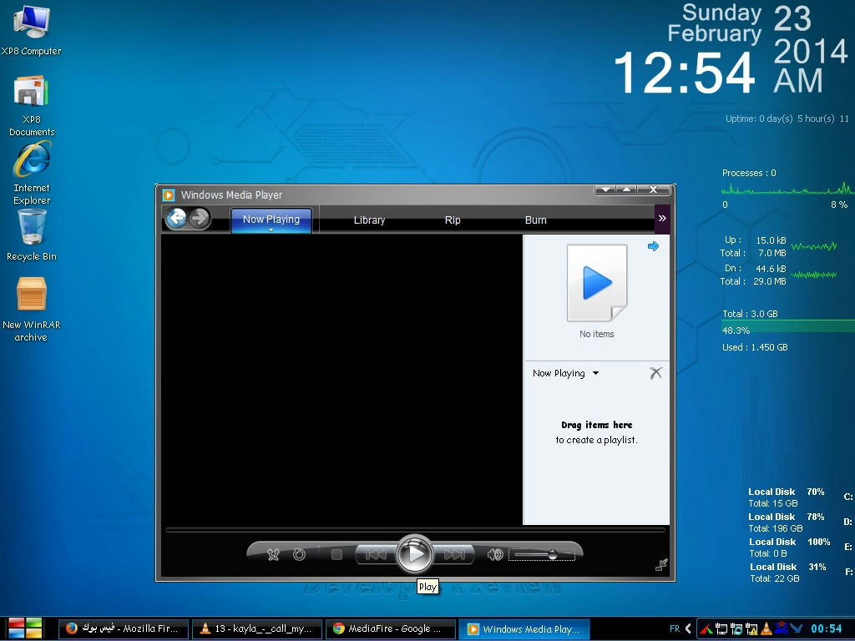855x641 pixels.
Task: Switch to compact mode via corner icon
Action: point(661,565)
